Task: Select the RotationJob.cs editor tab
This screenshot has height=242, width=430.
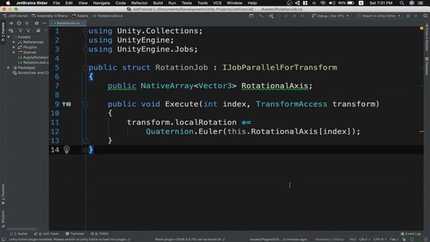Action: coord(68,24)
